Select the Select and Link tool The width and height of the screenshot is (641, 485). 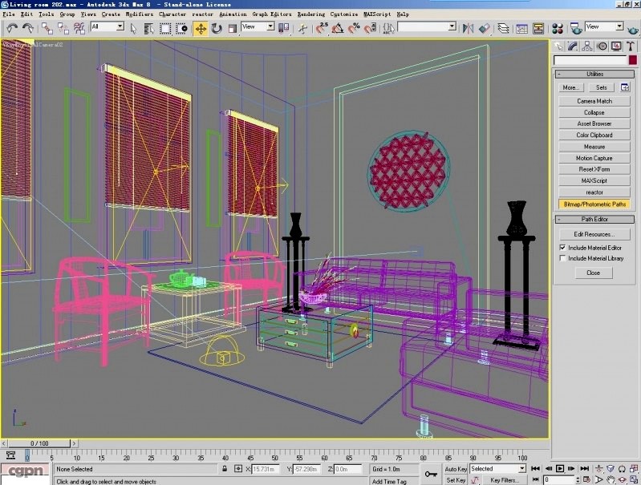[x=47, y=28]
